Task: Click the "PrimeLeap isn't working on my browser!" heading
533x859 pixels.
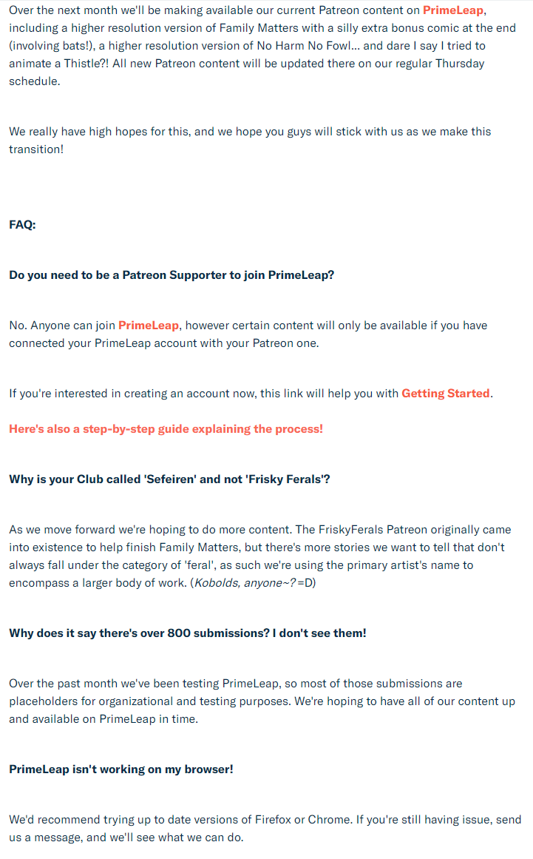Action: coord(120,769)
